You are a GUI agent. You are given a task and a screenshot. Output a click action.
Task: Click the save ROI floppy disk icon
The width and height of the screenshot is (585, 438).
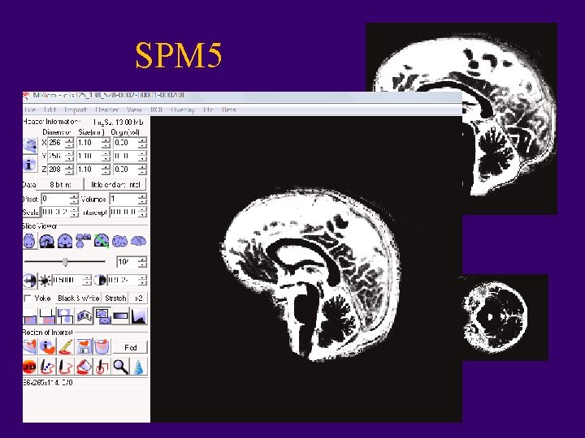tap(84, 347)
